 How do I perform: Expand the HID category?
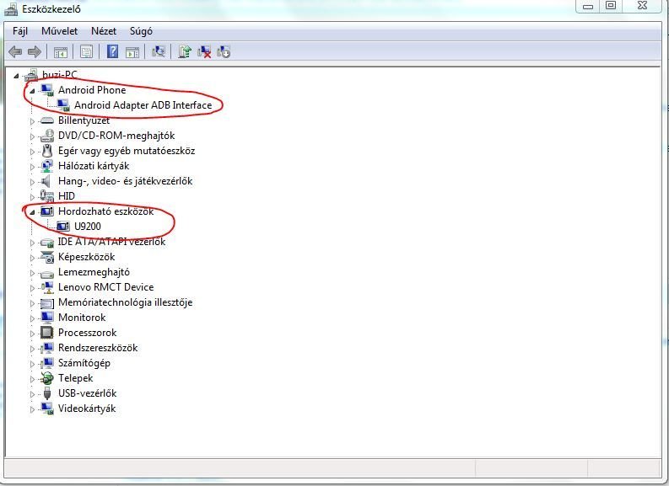pos(32,197)
